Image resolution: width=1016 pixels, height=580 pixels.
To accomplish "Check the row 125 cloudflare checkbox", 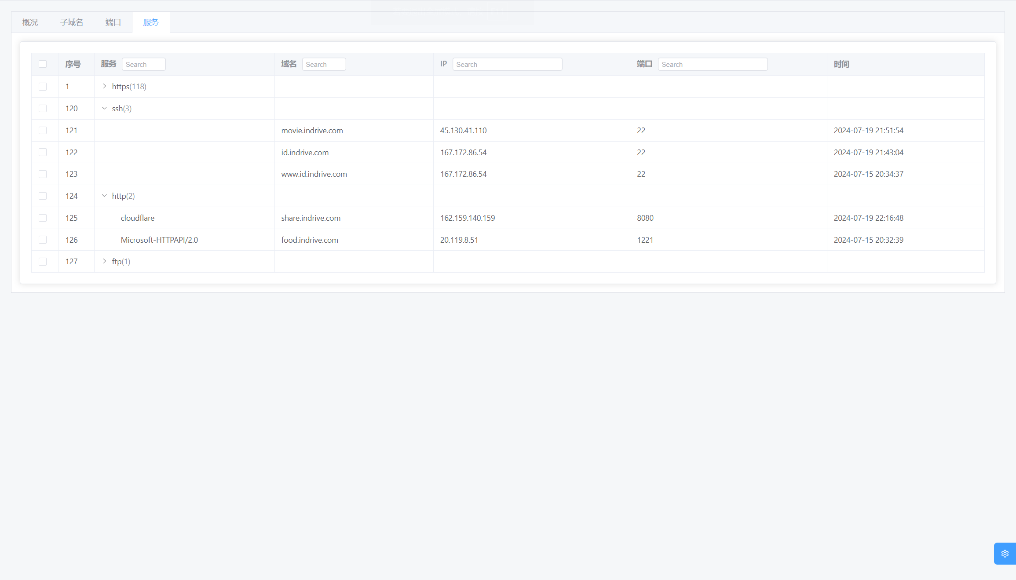I will [43, 218].
